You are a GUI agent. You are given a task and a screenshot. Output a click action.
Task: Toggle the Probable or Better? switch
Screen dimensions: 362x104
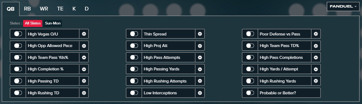(250, 93)
